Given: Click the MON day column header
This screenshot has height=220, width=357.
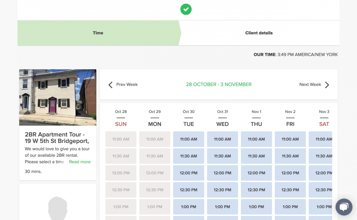Looking at the screenshot, I should (x=155, y=124).
